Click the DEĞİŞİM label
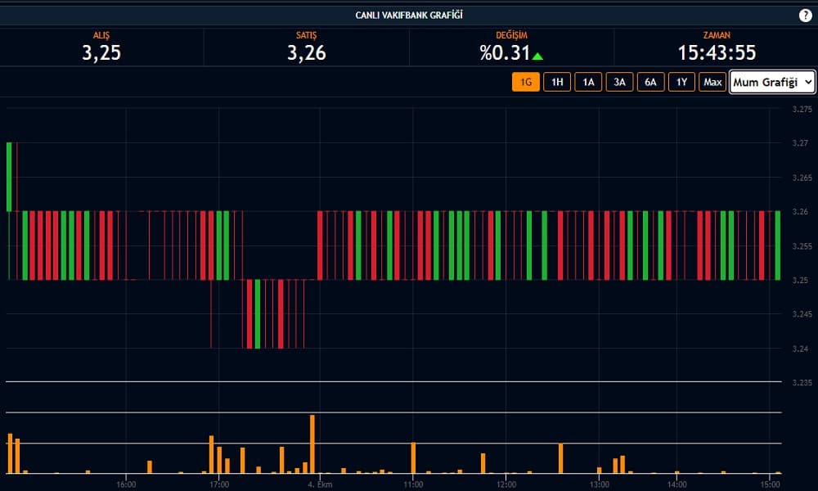The height and width of the screenshot is (491, 818). click(x=511, y=35)
